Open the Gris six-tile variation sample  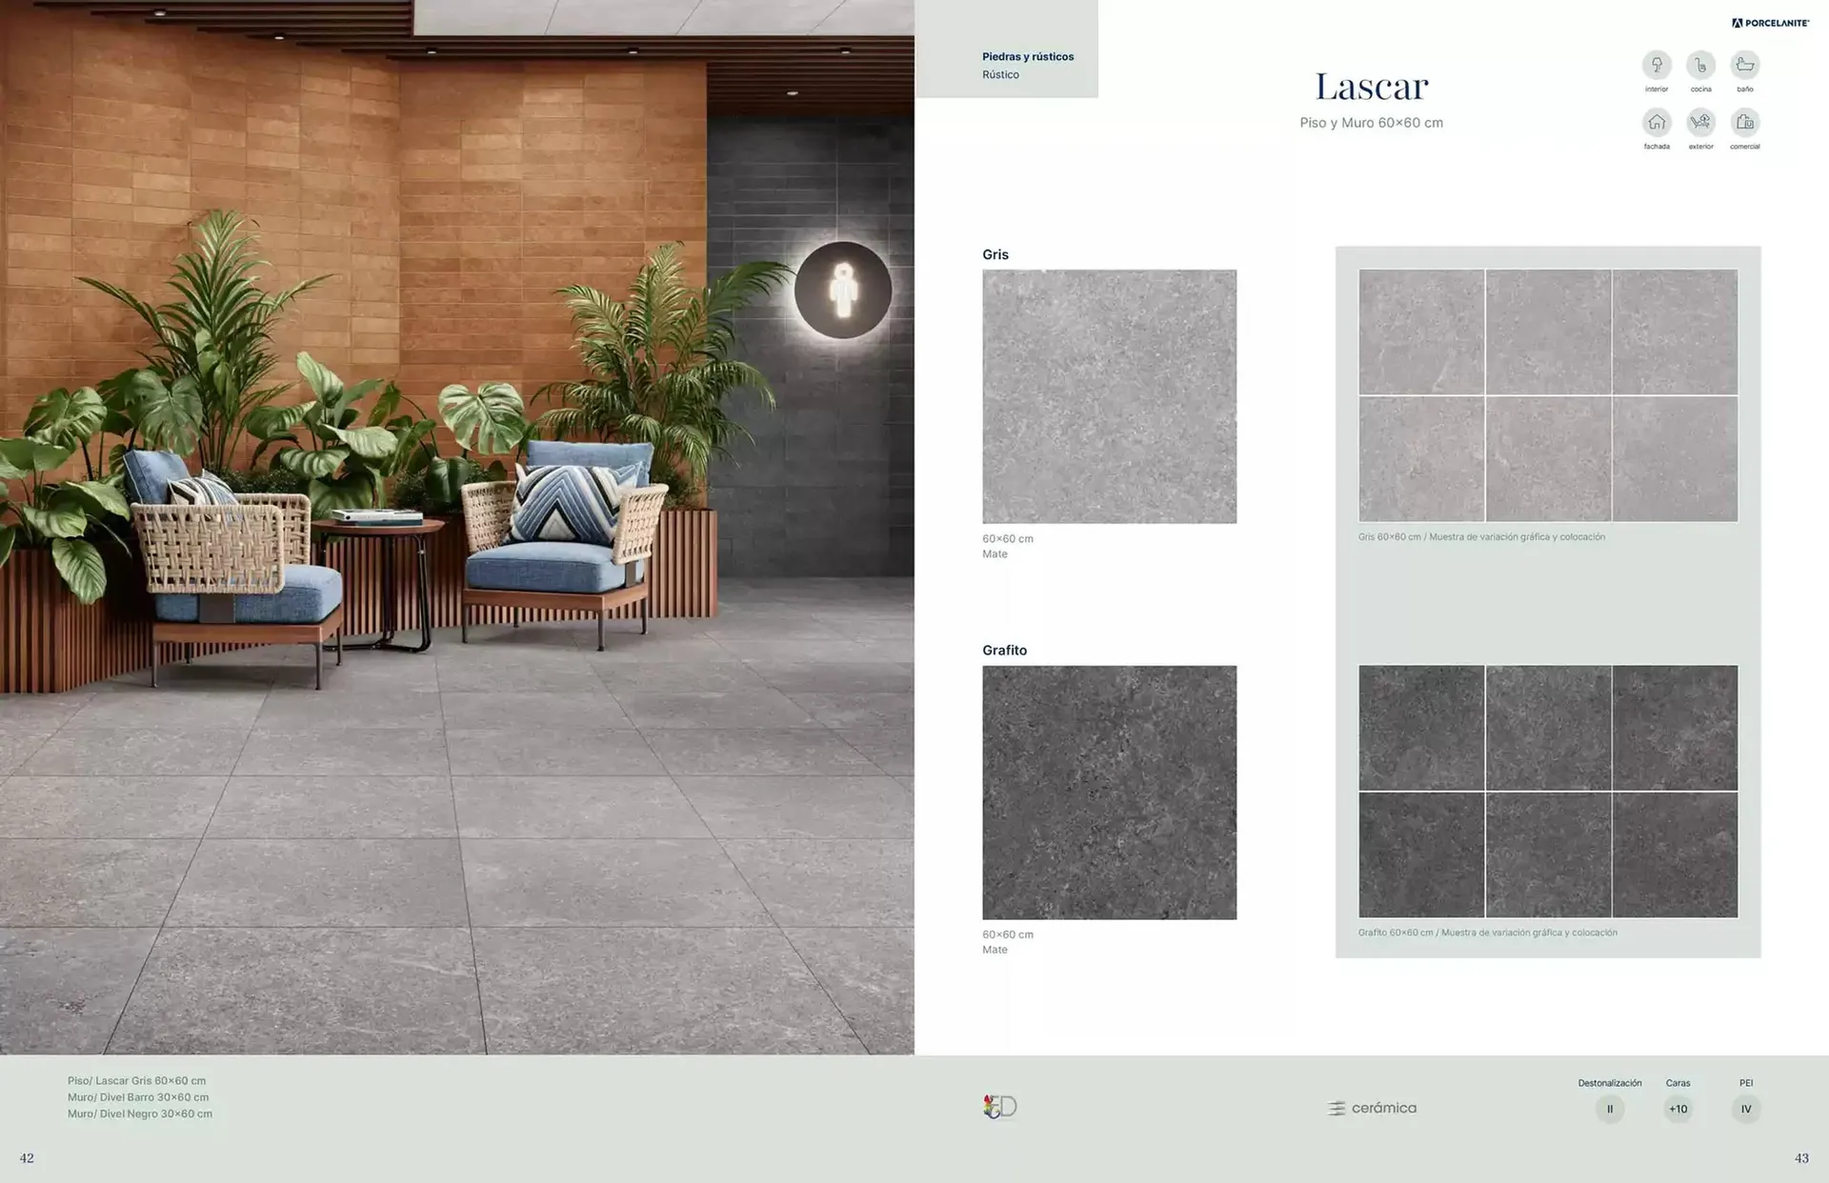tap(1548, 395)
